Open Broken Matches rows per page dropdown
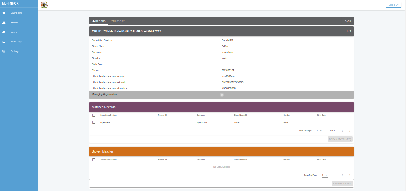Image resolution: width=406 pixels, height=191 pixels. [325, 175]
